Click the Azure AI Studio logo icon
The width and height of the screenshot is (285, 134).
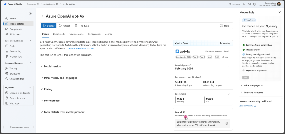[x=5, y=4]
